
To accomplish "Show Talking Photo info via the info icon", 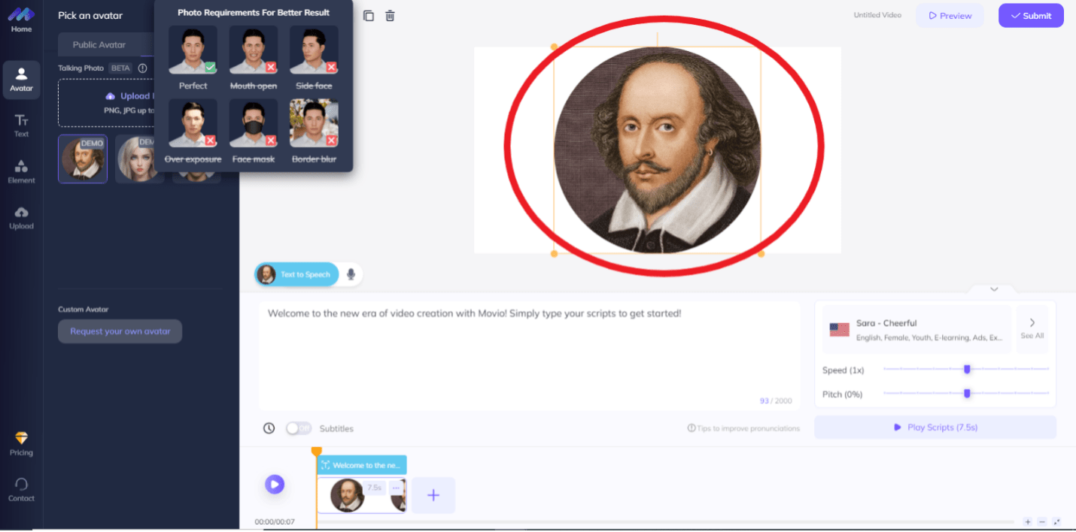I will (x=142, y=68).
